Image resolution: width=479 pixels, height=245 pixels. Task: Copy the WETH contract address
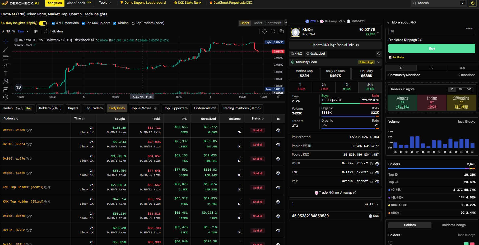pos(371,164)
